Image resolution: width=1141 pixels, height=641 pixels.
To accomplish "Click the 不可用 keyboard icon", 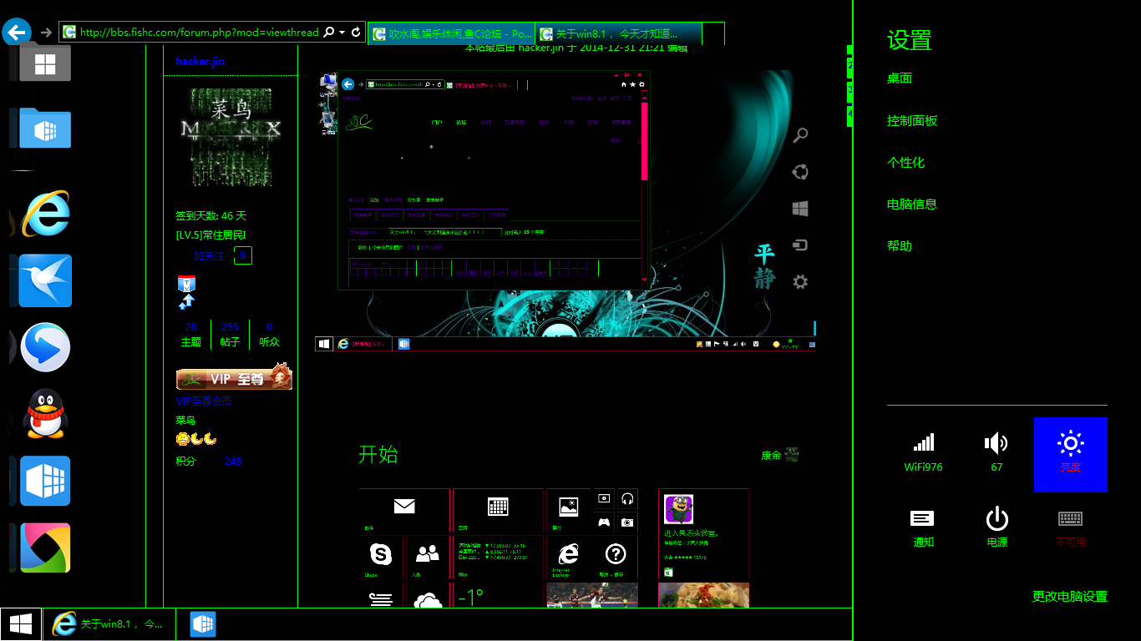I will coord(1070,529).
